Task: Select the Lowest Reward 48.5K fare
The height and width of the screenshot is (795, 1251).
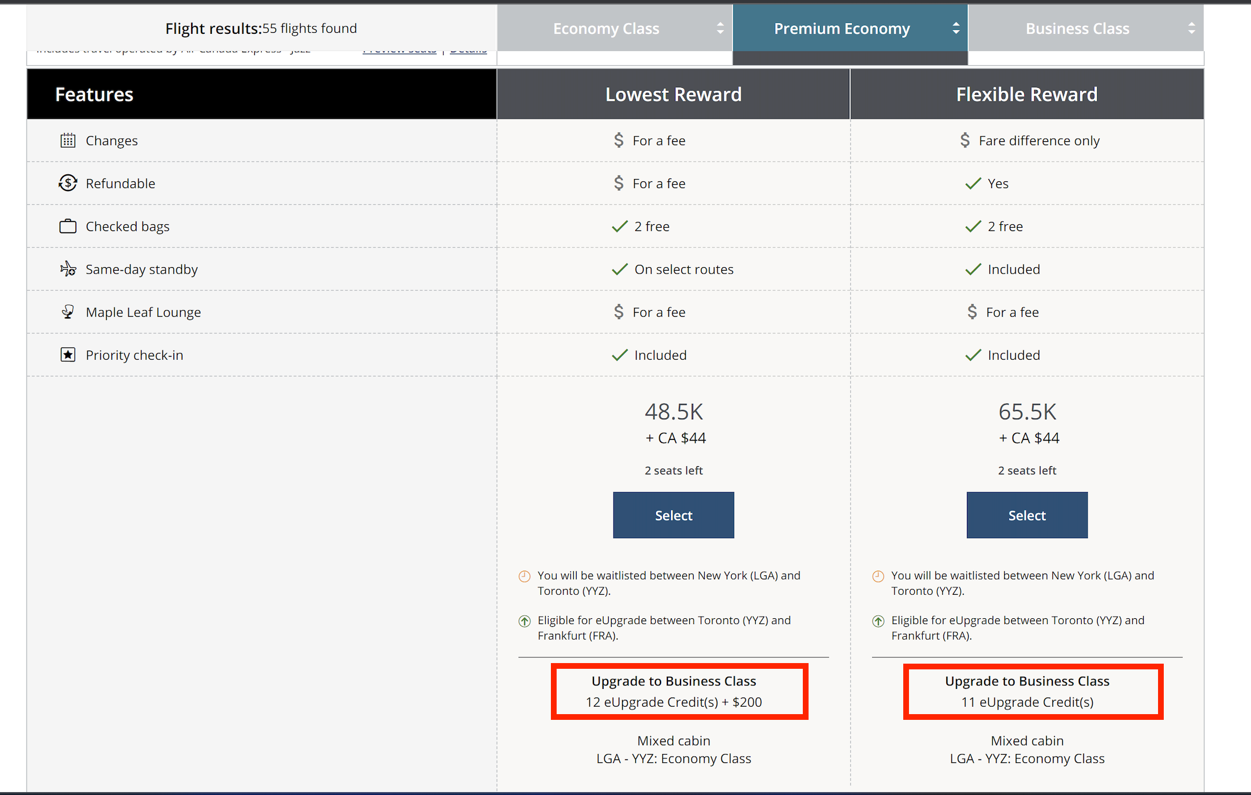Action: point(673,515)
